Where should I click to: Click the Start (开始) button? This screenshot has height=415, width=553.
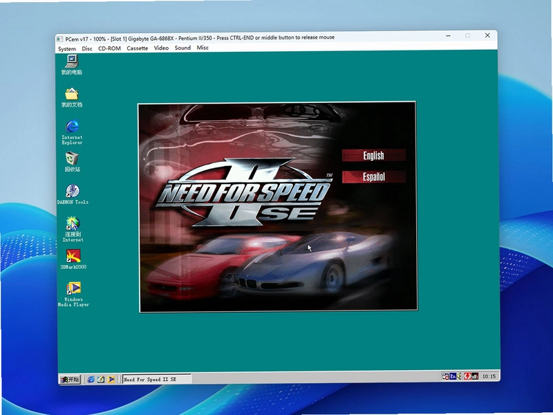(70, 380)
